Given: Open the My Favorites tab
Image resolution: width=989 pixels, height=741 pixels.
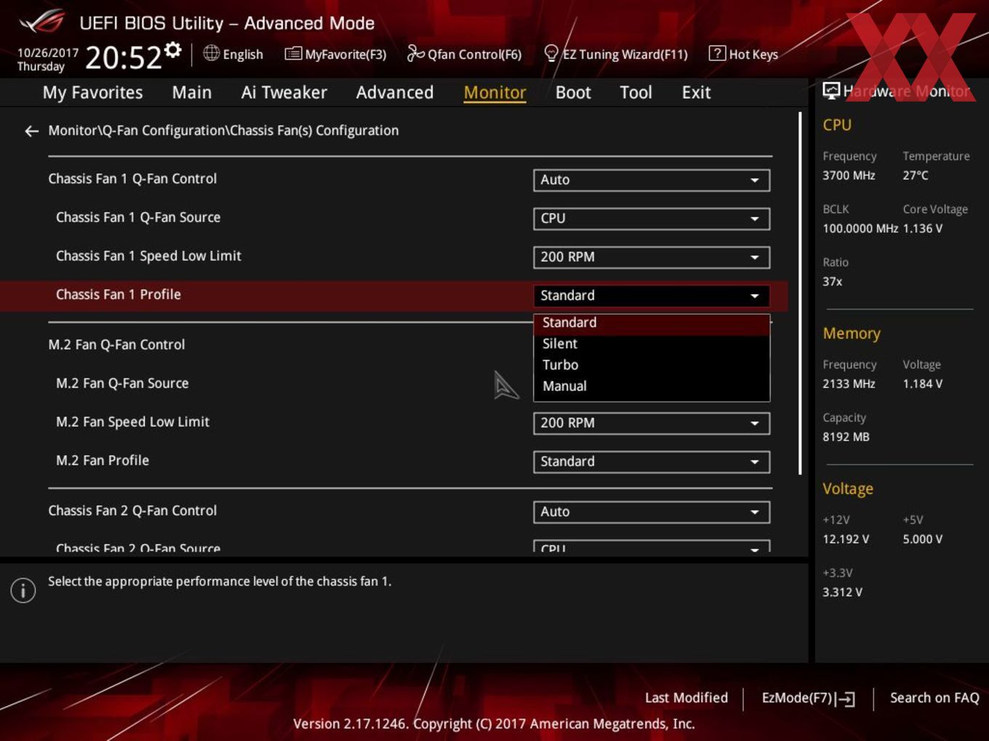Looking at the screenshot, I should click(92, 92).
